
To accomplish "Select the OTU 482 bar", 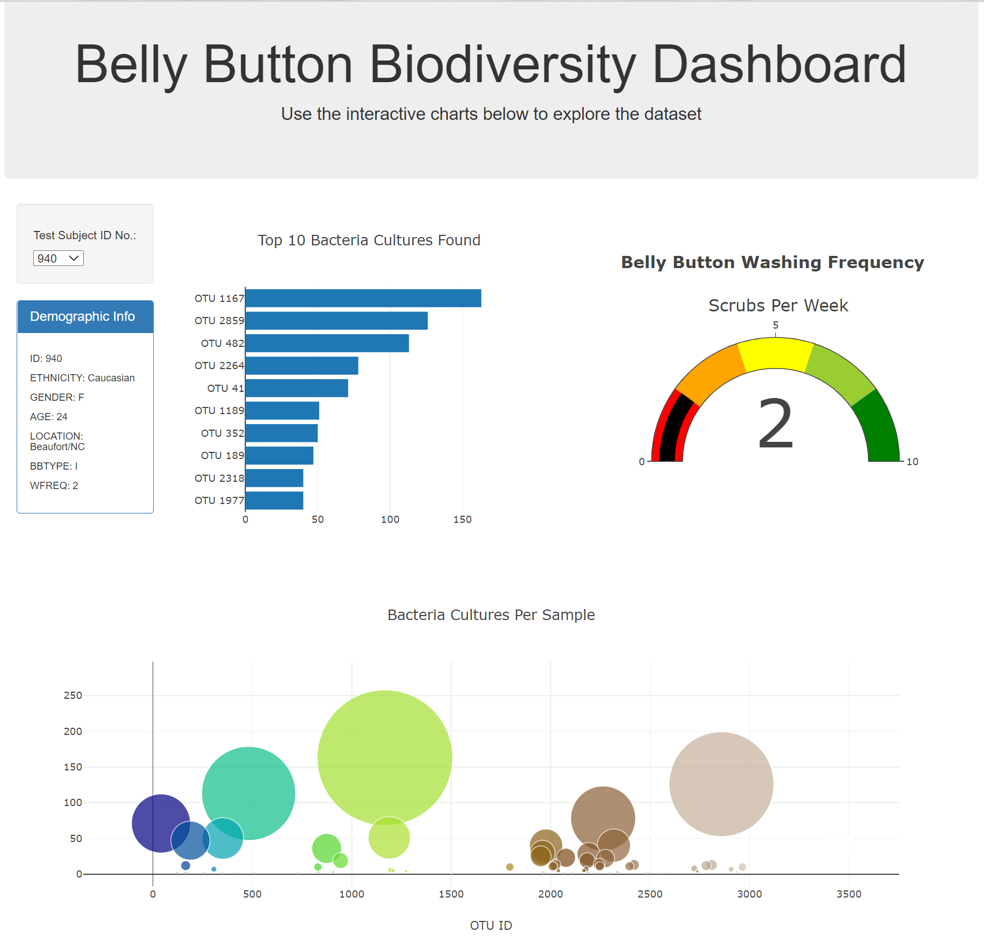I will (x=327, y=343).
